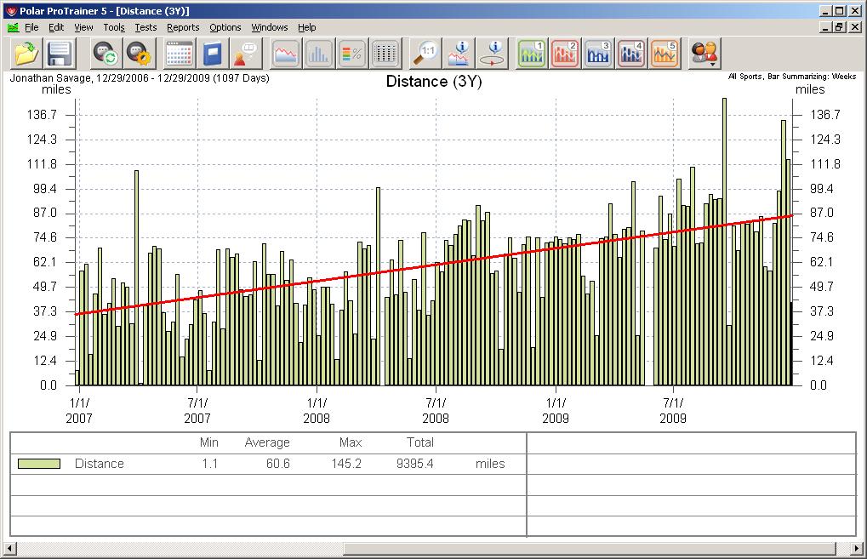This screenshot has width=867, height=559.
Task: Open the View menu
Action: [83, 27]
